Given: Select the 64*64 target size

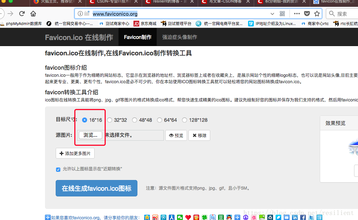Looking at the screenshot, I should click(159, 120).
